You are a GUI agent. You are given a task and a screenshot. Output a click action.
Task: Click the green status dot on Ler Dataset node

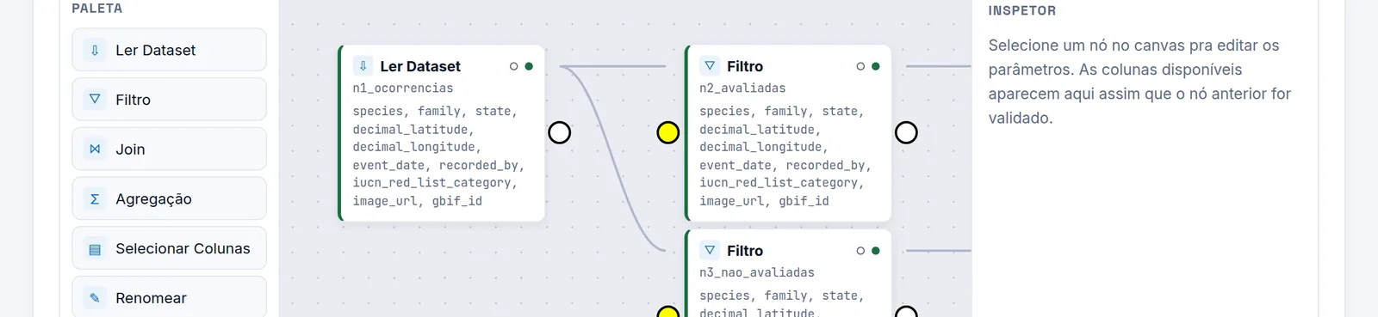point(529,66)
